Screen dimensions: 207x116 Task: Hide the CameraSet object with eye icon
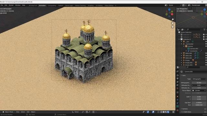click(206, 44)
